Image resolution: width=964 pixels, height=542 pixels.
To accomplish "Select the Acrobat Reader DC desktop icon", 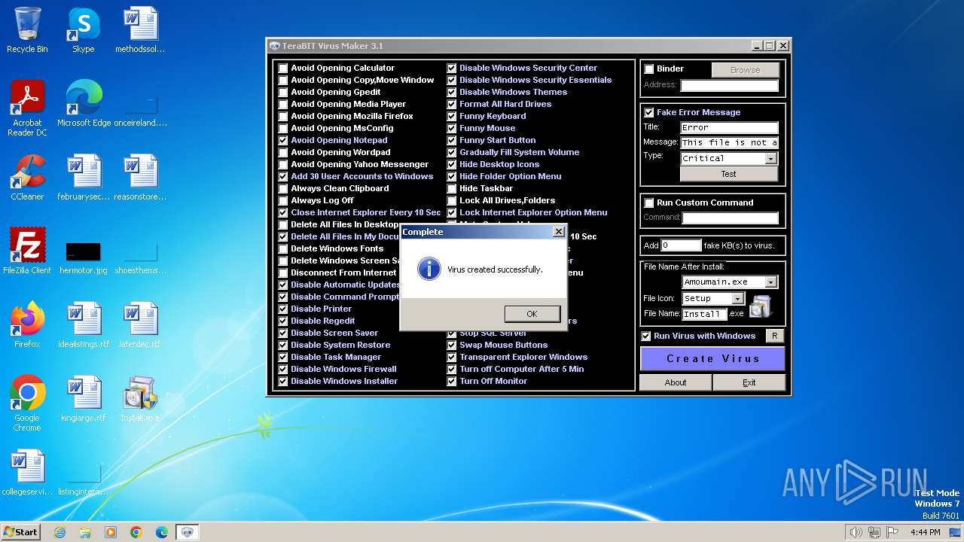I will 27,109.
